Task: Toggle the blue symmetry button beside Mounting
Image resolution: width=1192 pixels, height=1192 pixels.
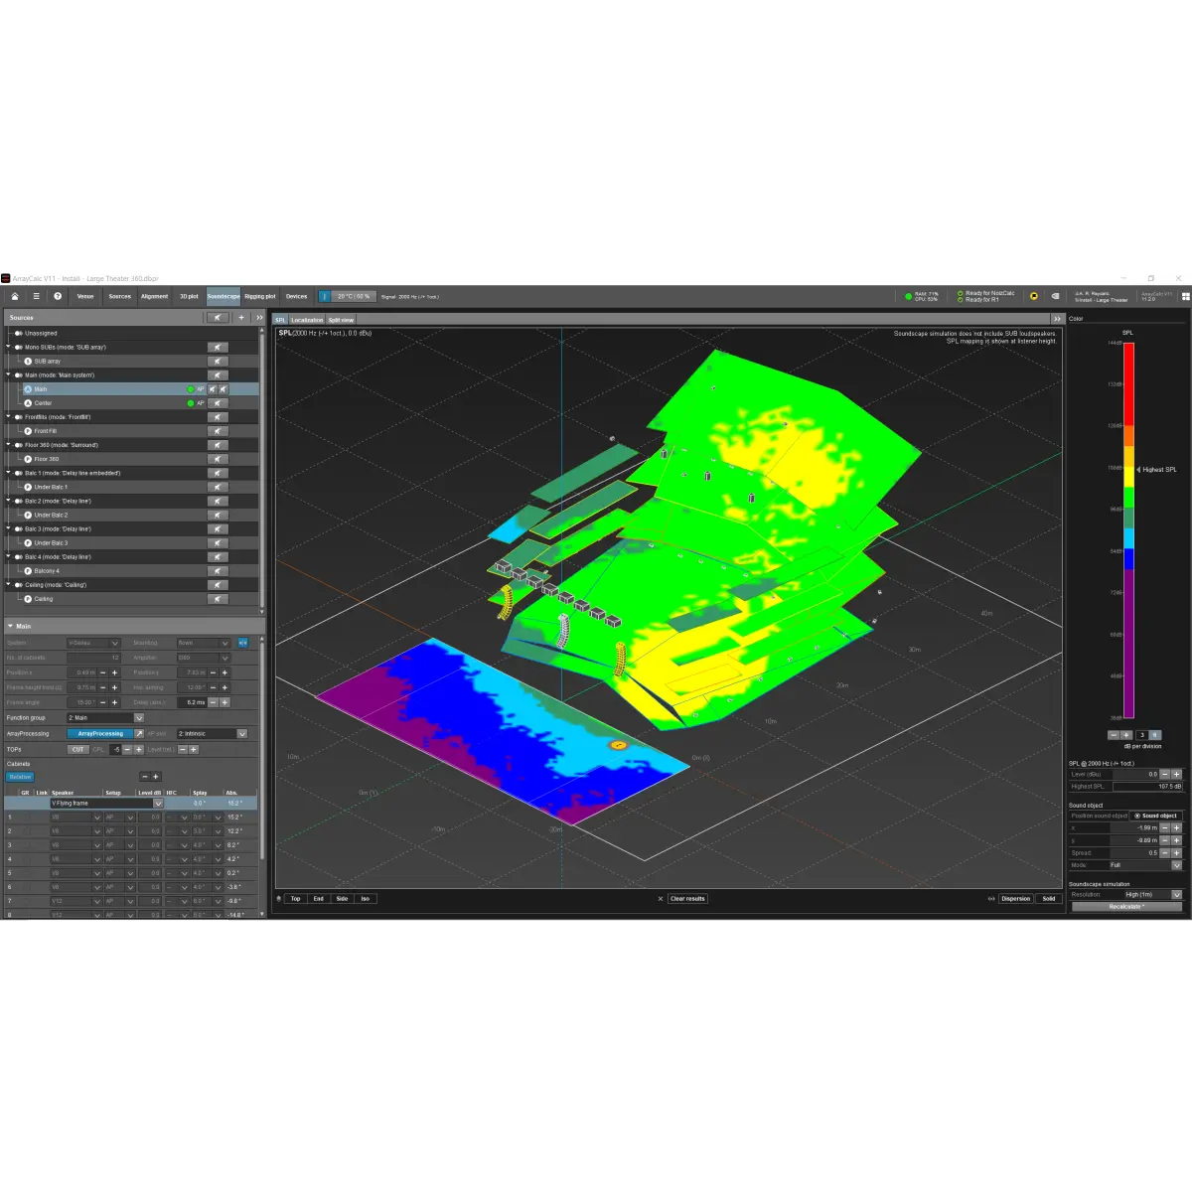Action: [242, 643]
